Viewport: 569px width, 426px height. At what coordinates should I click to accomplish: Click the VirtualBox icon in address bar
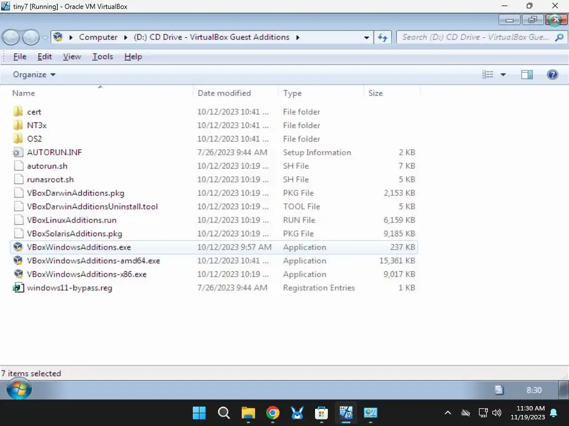(58, 37)
